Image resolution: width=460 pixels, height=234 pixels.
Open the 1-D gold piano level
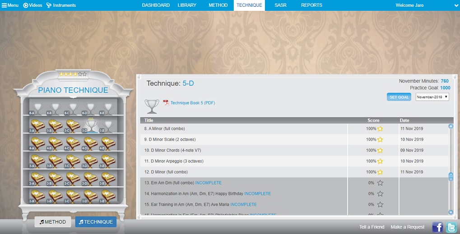pos(90,196)
